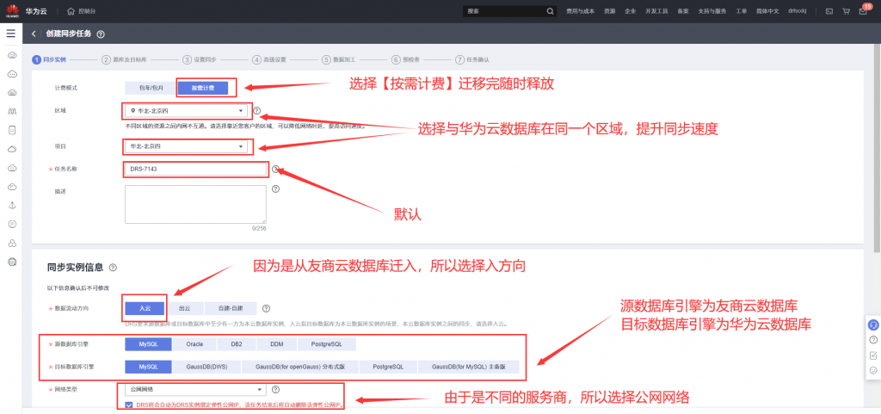Viewport: 881px width, 414px height.
Task: Select GaussDB(DWS) as target engine
Action: pyautogui.click(x=206, y=367)
